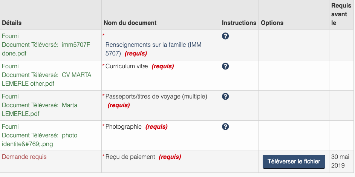This screenshot has height=177, width=355.
Task: Click help icon for Renseignements sur la famille
Action: click(226, 36)
